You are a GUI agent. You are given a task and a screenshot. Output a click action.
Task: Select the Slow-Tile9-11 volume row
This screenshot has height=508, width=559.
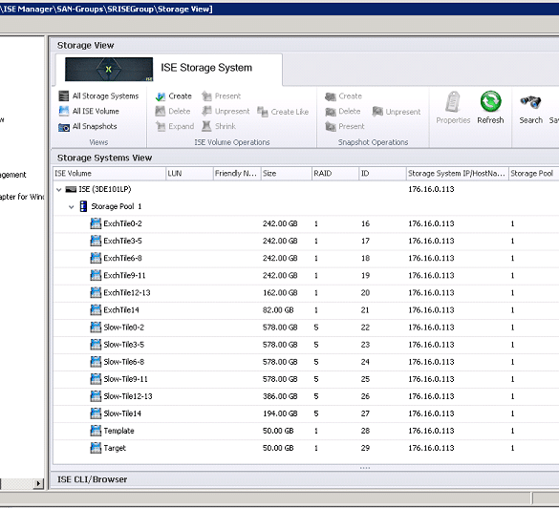coord(306,379)
